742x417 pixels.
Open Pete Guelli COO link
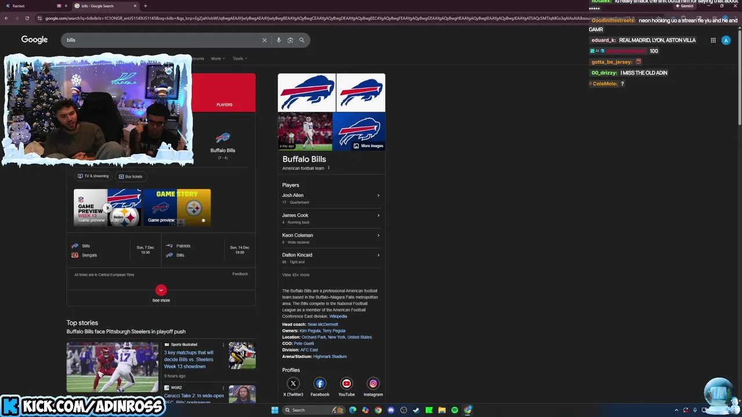tap(304, 343)
